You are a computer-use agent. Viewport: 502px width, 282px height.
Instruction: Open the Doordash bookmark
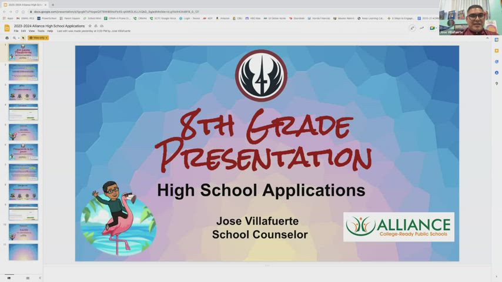297,18
